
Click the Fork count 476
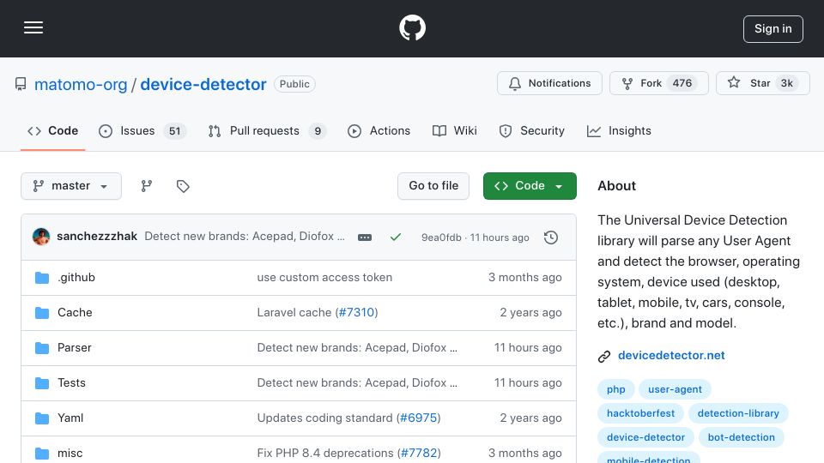[682, 83]
